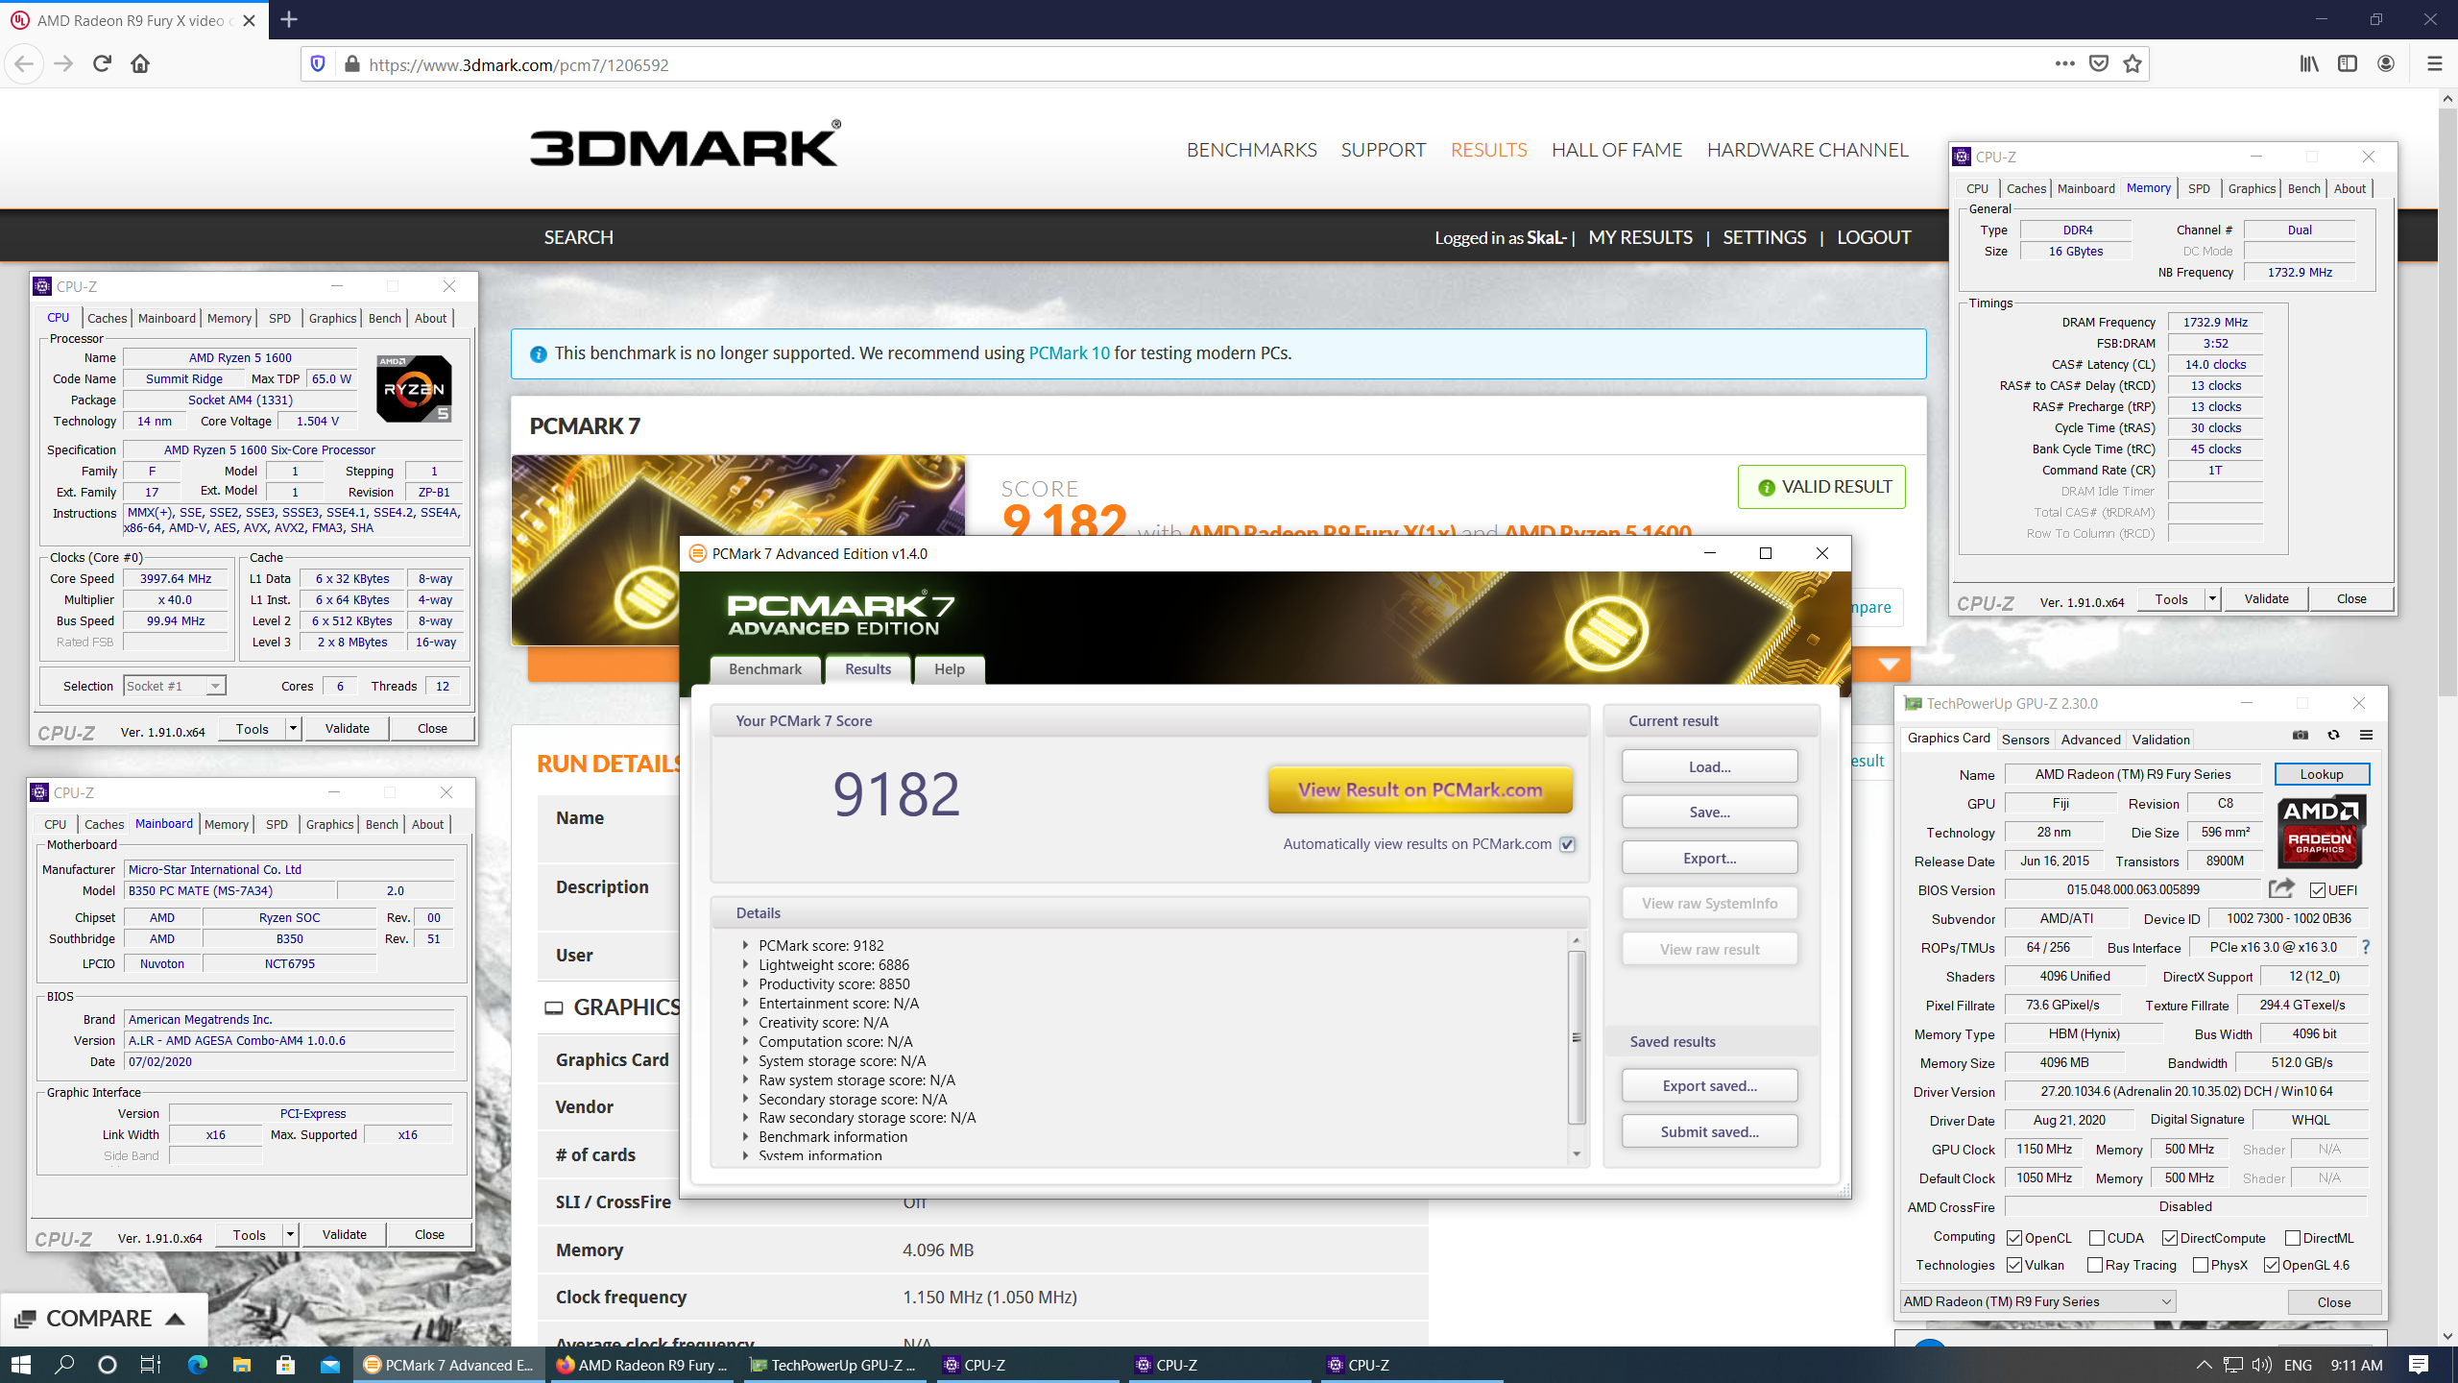
Task: Open the page actions three-dots menu in address bar
Action: [x=2064, y=64]
